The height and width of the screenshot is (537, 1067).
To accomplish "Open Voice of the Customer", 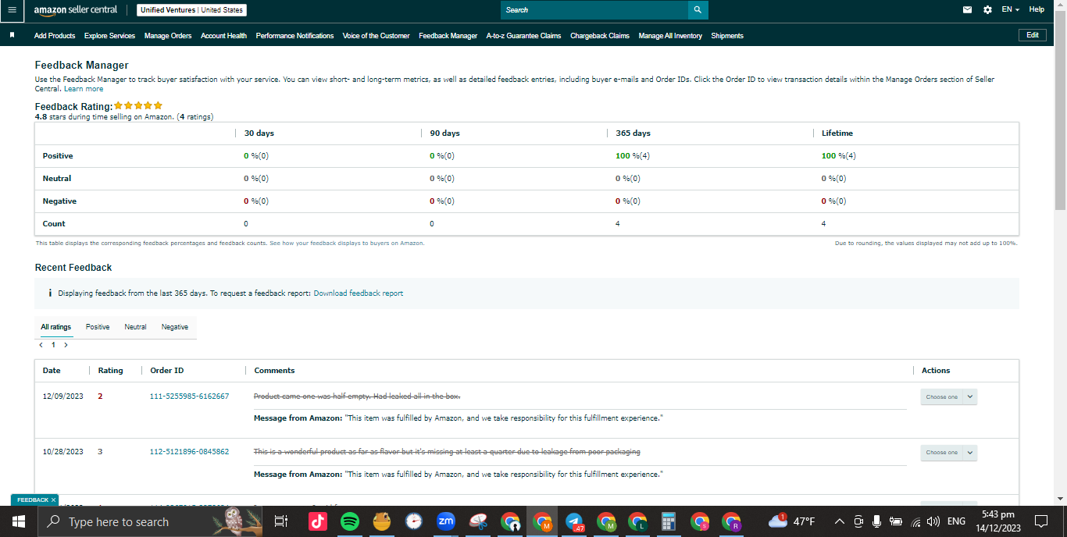I will [376, 36].
